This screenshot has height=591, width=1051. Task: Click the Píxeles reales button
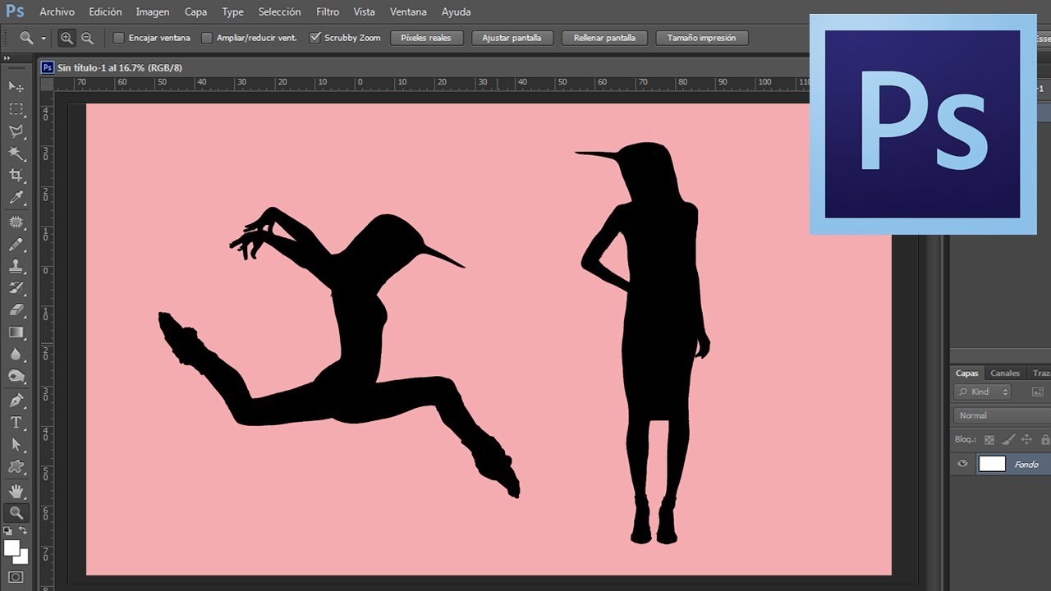[427, 38]
